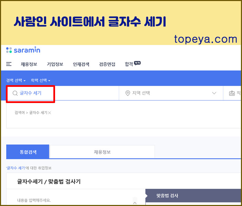Go to 인재검색 menu

81,64
